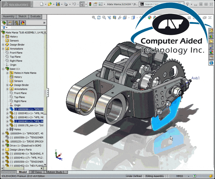This screenshot has height=179, width=215.
Task: Click the Rebuild traffic light icon
Action: pyautogui.click(x=90, y=4)
